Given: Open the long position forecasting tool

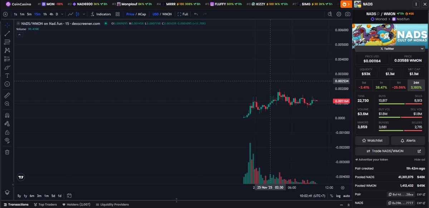Looking at the screenshot, I should click(8, 59).
